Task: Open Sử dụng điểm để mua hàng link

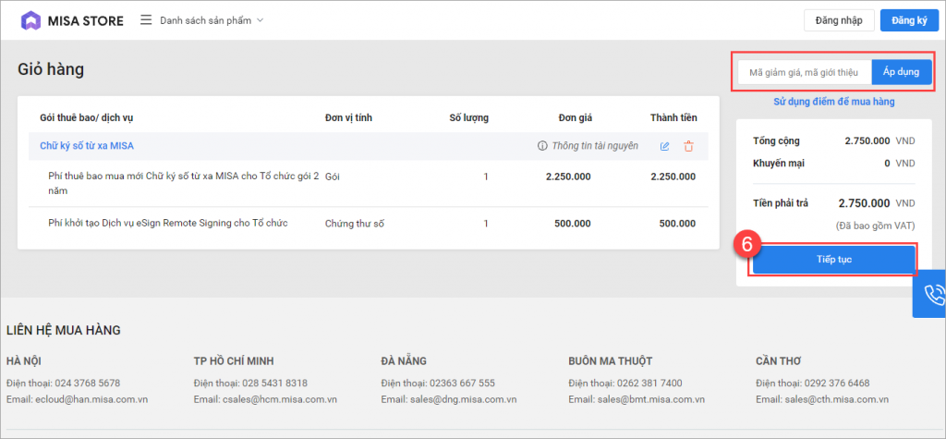Action: 834,102
